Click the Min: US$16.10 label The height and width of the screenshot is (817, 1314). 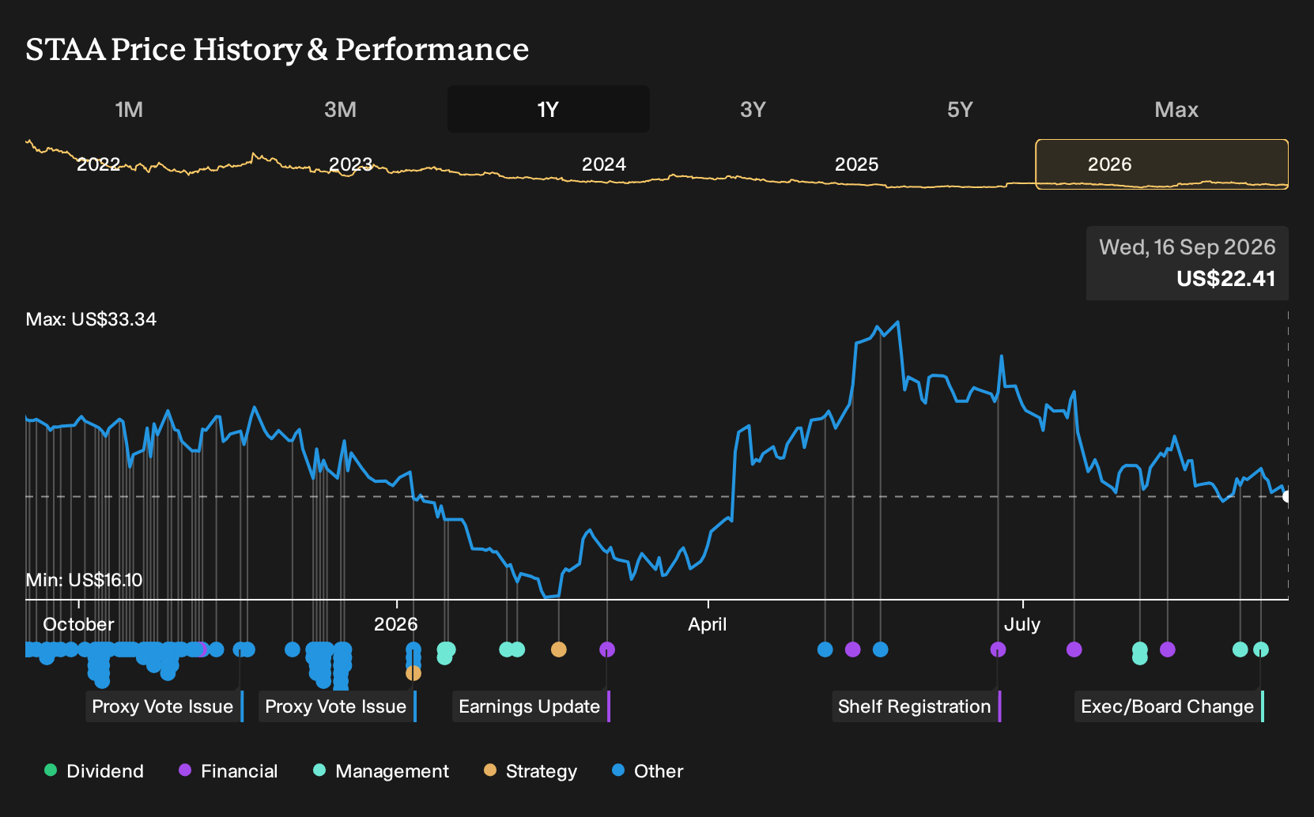tap(84, 580)
